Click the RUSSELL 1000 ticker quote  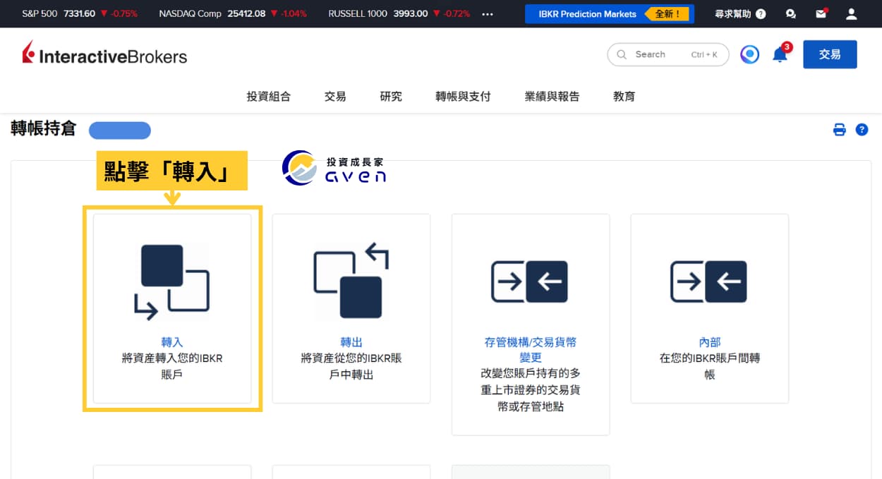click(399, 13)
